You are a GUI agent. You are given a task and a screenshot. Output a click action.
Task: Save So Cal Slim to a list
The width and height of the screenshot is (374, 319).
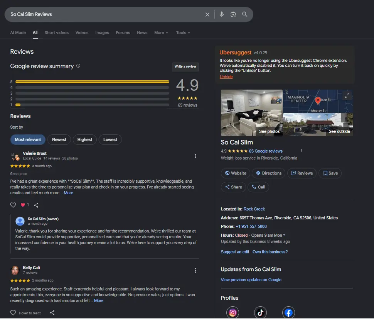tap(330, 173)
